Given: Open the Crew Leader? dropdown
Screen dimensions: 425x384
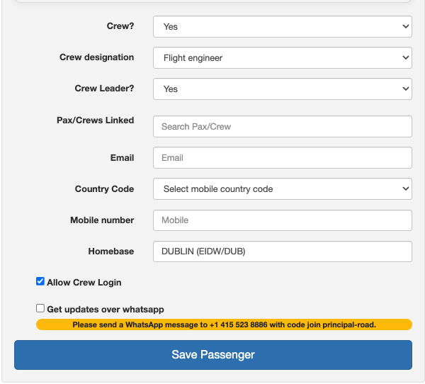Looking at the screenshot, I should tap(282, 89).
